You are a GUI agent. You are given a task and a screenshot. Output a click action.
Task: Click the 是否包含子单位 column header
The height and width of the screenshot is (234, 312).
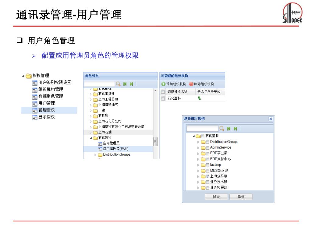(x=210, y=91)
